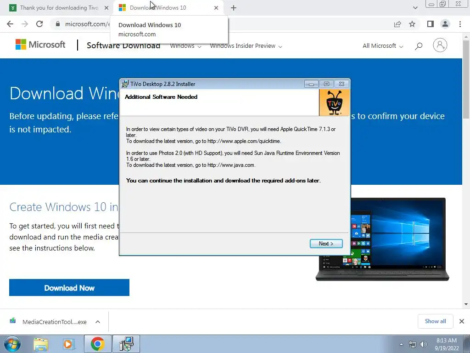Expand the Windows menu
Image resolution: width=470 pixels, height=353 pixels.
185,46
